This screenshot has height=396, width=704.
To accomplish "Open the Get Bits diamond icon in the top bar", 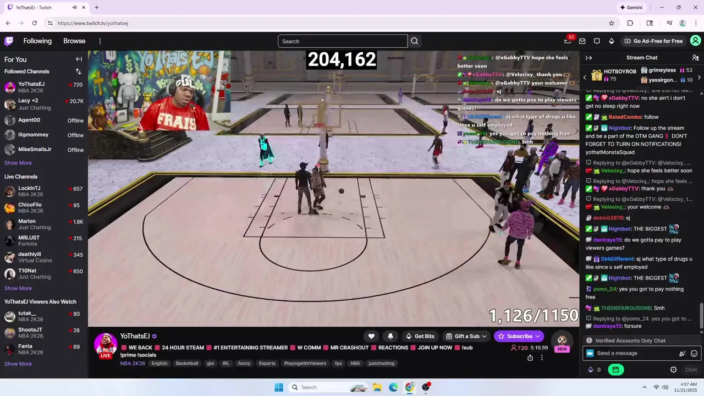I will tap(611, 41).
